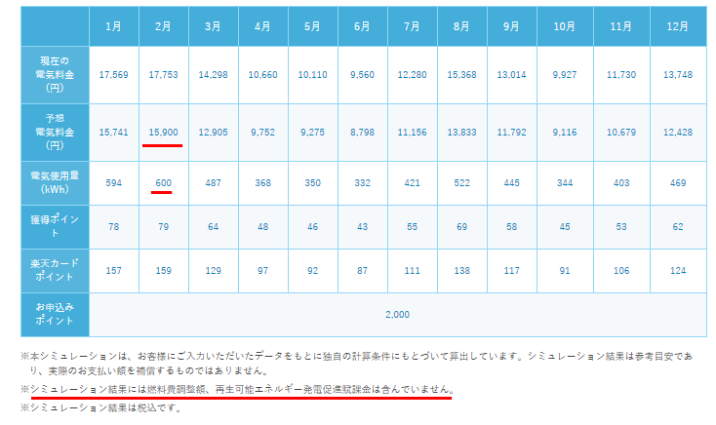This screenshot has height=425, width=716.
Task: Click usage value 368 for April
Action: (x=263, y=183)
